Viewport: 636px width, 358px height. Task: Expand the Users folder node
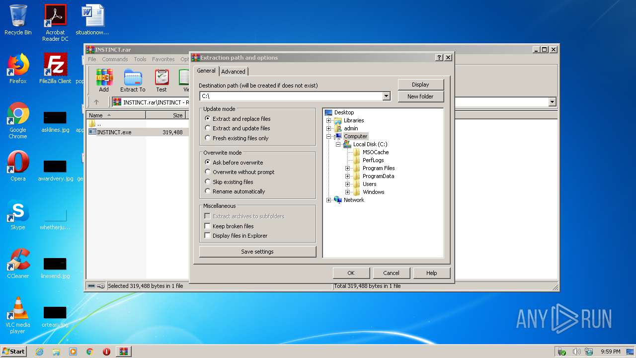pos(347,184)
